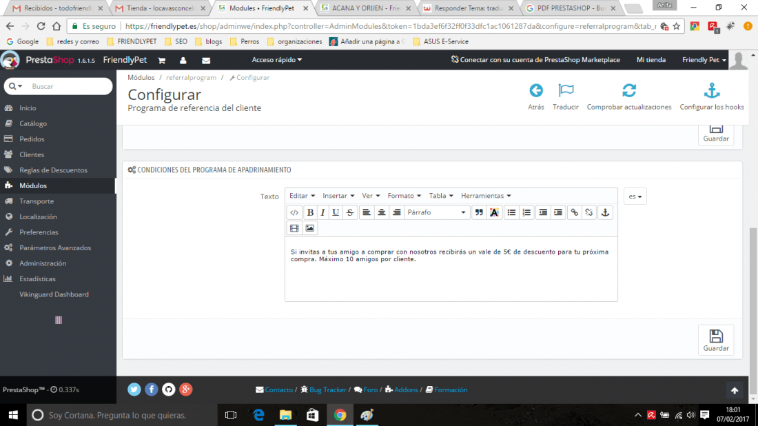Open the Ver editor menu
This screenshot has height=426, width=758.
(x=371, y=196)
